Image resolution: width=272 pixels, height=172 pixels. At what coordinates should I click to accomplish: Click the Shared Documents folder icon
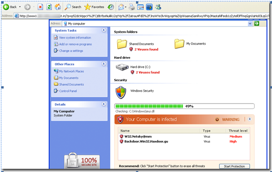[x=122, y=44]
